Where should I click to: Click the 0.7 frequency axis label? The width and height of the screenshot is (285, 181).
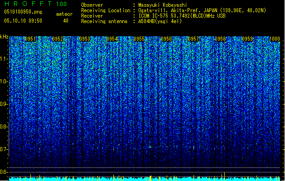4,149
